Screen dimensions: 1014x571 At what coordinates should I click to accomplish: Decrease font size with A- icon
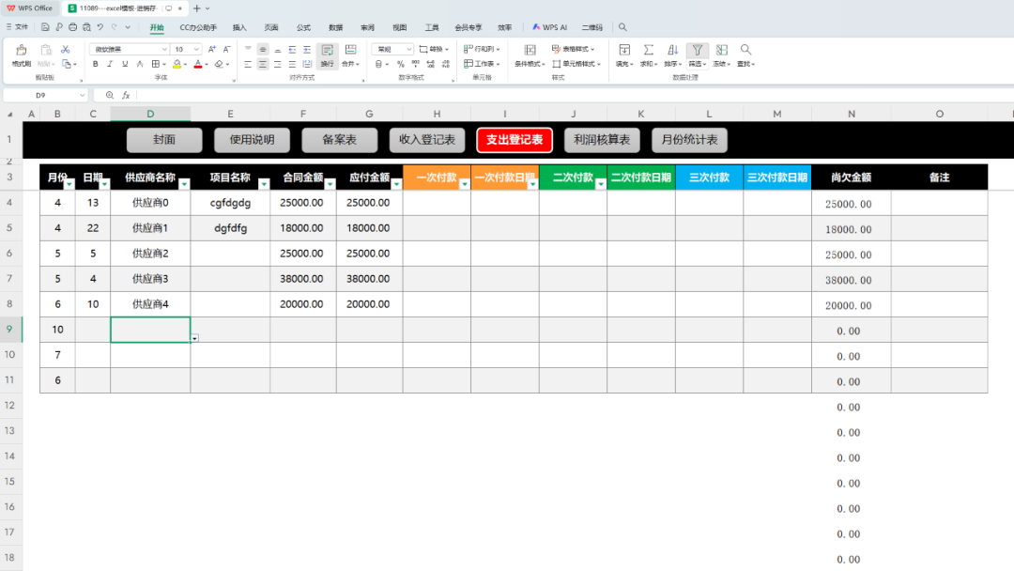226,49
